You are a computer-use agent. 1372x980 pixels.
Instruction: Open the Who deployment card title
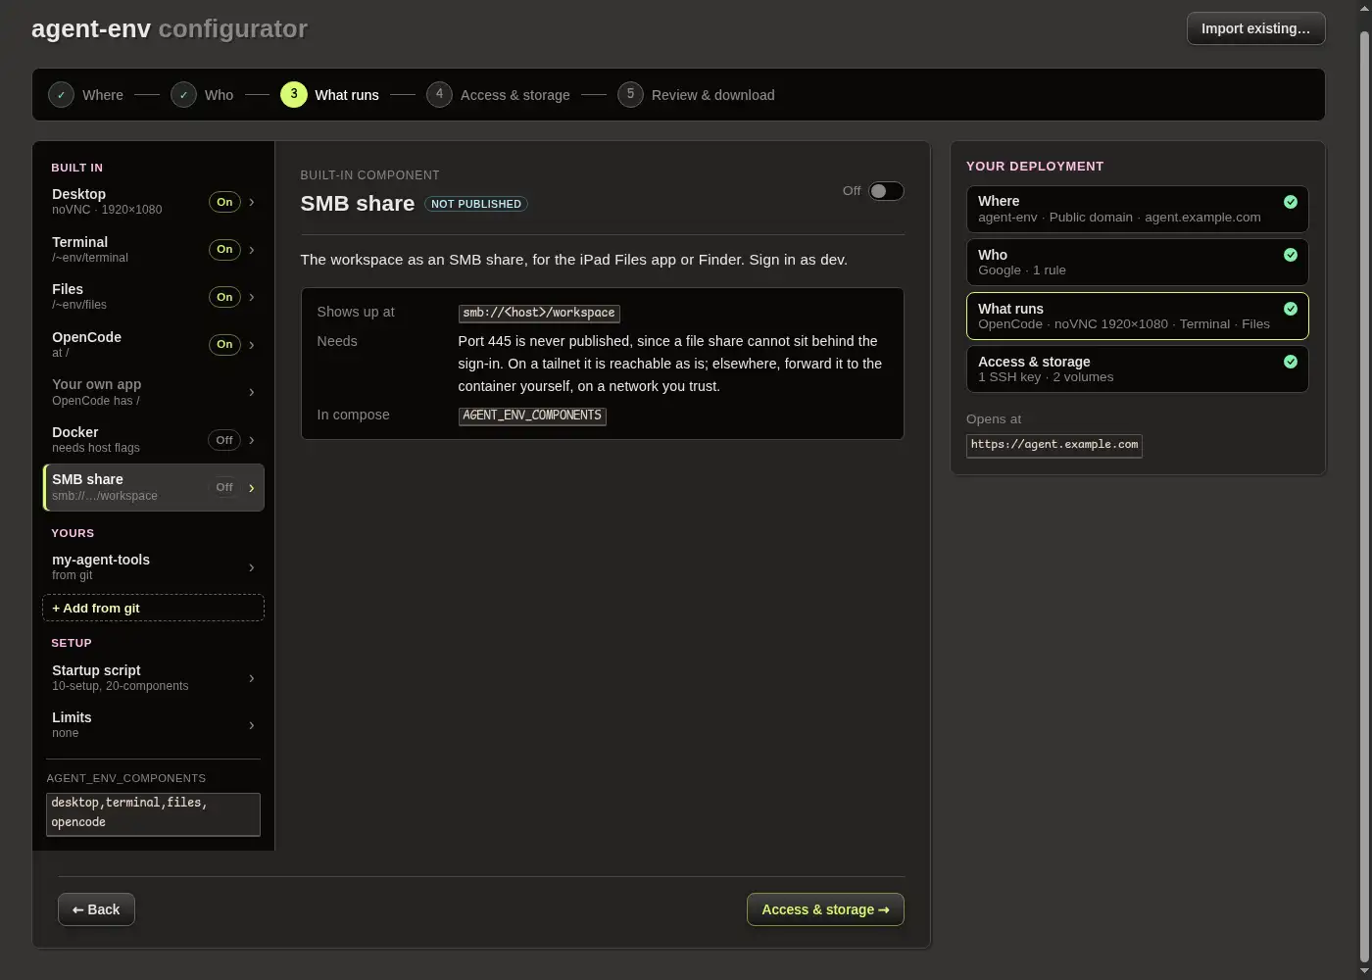[x=993, y=255]
